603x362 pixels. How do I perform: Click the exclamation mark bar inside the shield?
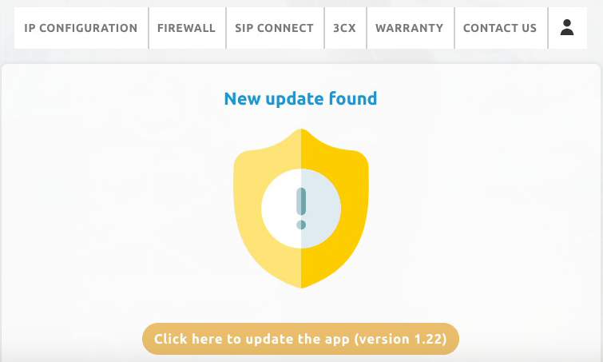coord(301,201)
